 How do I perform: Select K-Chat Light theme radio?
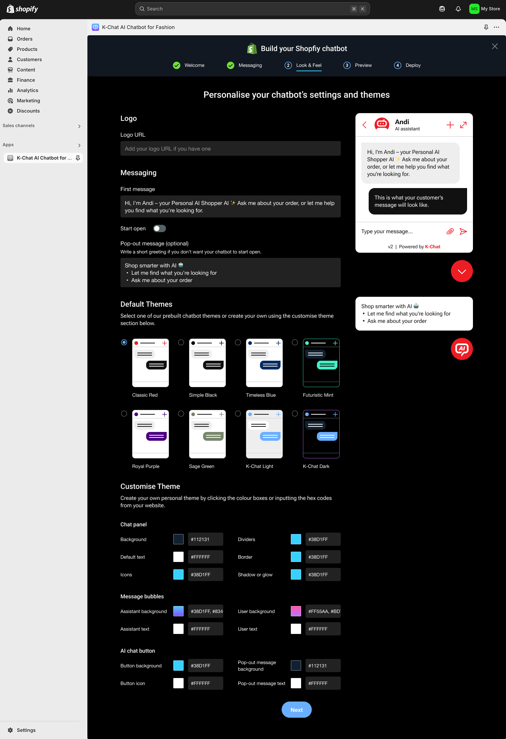tap(238, 414)
